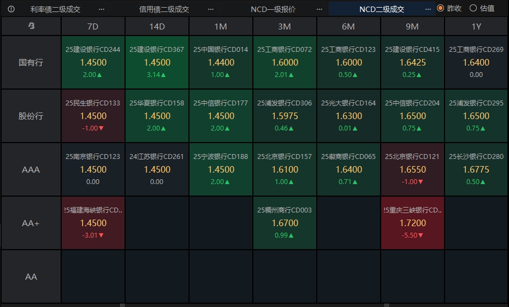Select the 国有行 row label
Screen dimensions: 509x307
pyautogui.click(x=31, y=62)
